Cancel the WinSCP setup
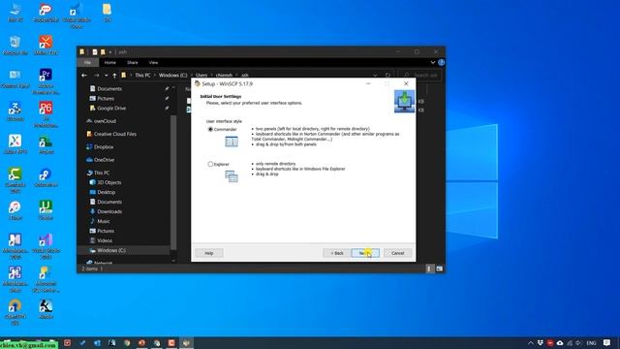Viewport: 620px width, 349px height. [x=398, y=253]
